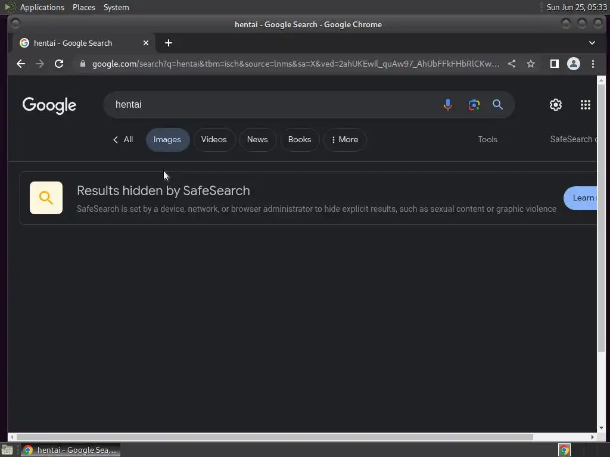610x457 pixels.
Task: Open the Places menu
Action: [x=84, y=7]
